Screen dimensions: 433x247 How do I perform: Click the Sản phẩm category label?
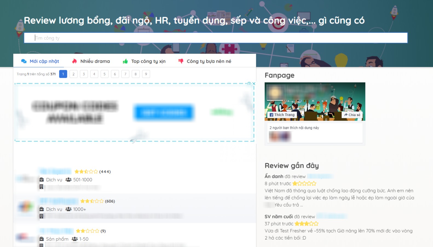(57, 239)
